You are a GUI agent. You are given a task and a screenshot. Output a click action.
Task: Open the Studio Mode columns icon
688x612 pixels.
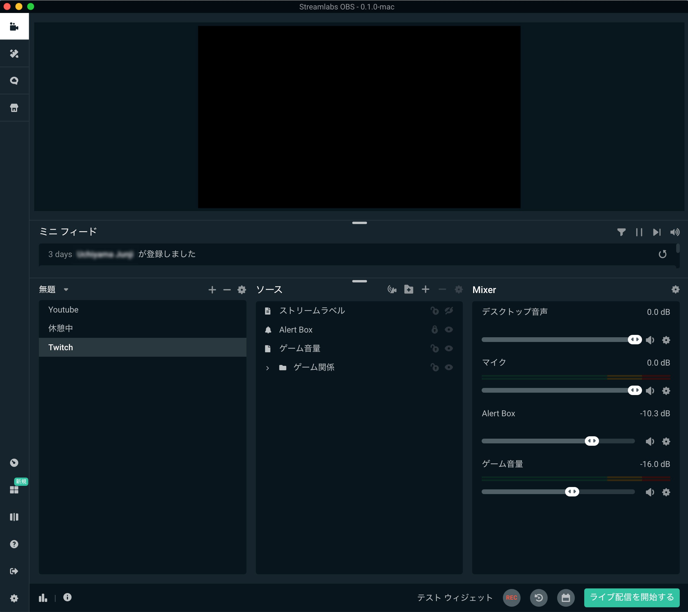tap(14, 517)
